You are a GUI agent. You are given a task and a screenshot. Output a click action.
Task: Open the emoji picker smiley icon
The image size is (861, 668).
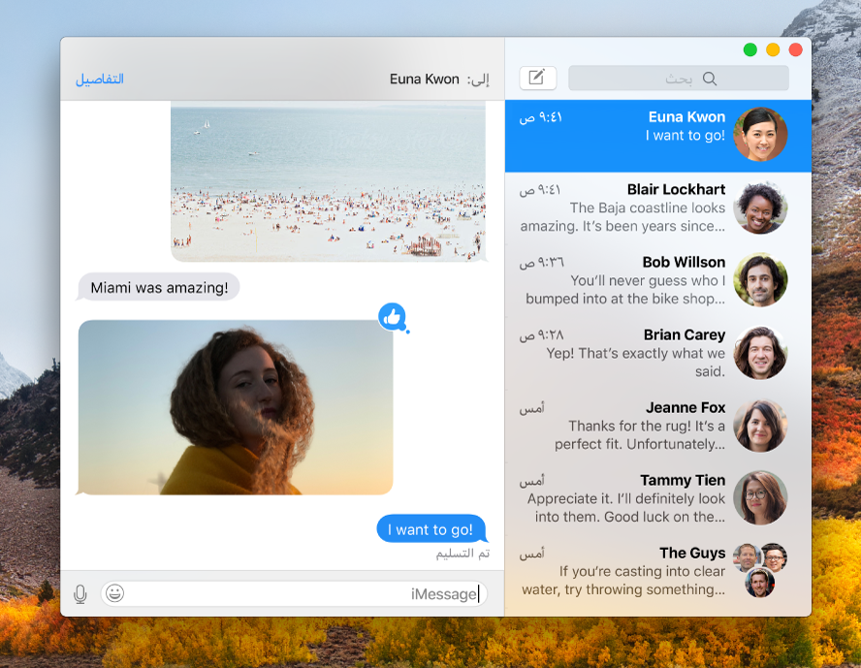click(114, 592)
